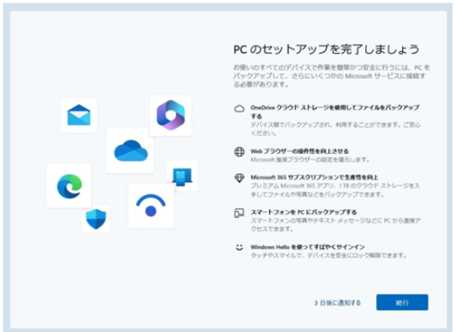Select the Phone Link laptop icon tile
The image size is (455, 332).
tap(182, 176)
